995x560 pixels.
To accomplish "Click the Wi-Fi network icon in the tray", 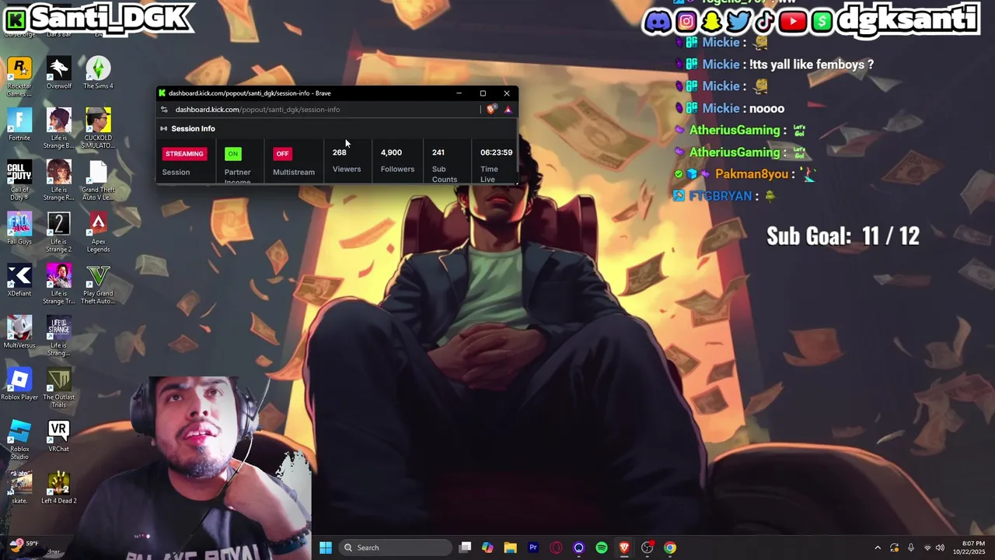I will pyautogui.click(x=927, y=548).
